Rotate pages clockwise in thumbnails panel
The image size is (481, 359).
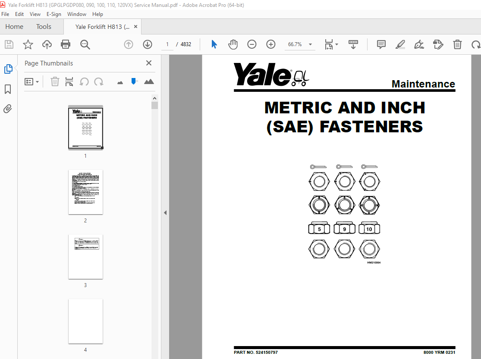(99, 81)
